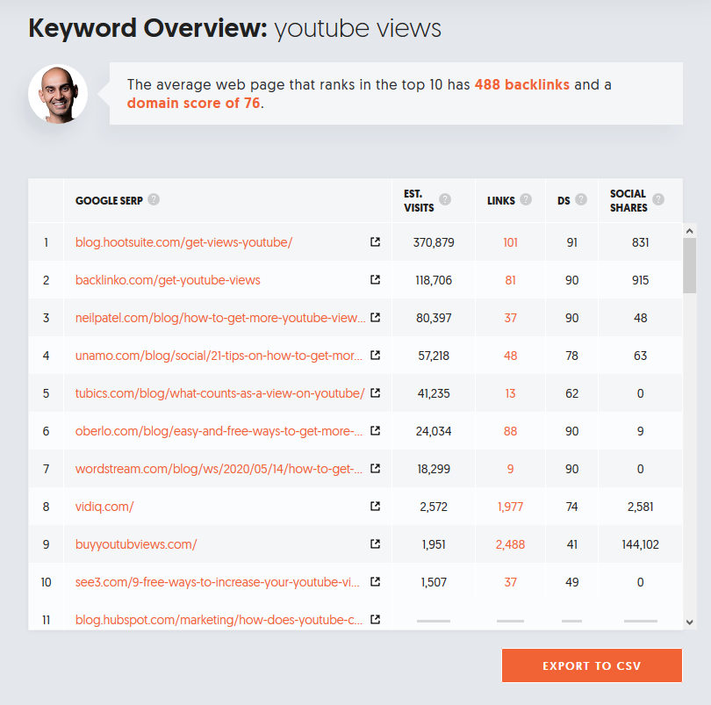711x705 pixels.
Task: Open the neilpatel.com blog result link
Action: (x=220, y=318)
